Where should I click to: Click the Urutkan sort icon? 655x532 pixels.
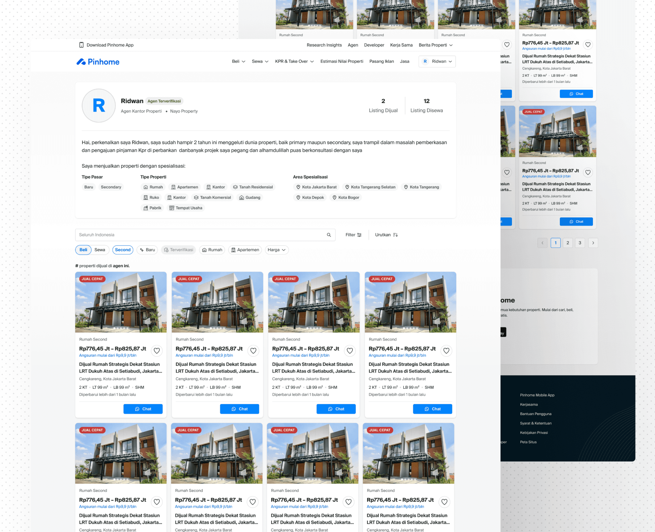(x=395, y=235)
